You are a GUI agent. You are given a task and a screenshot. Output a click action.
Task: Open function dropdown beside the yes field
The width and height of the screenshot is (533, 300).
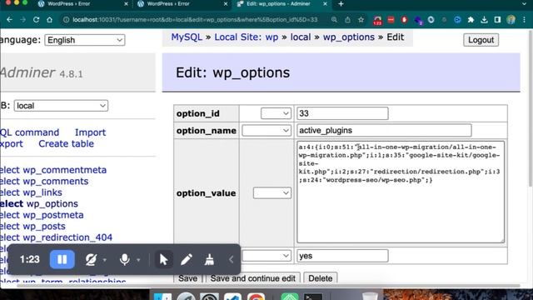(x=266, y=256)
